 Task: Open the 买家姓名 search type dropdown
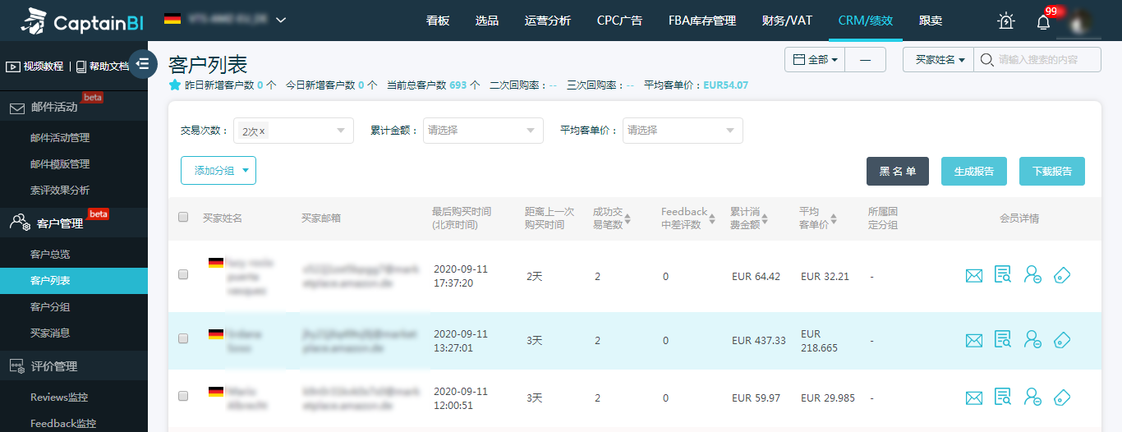[938, 60]
